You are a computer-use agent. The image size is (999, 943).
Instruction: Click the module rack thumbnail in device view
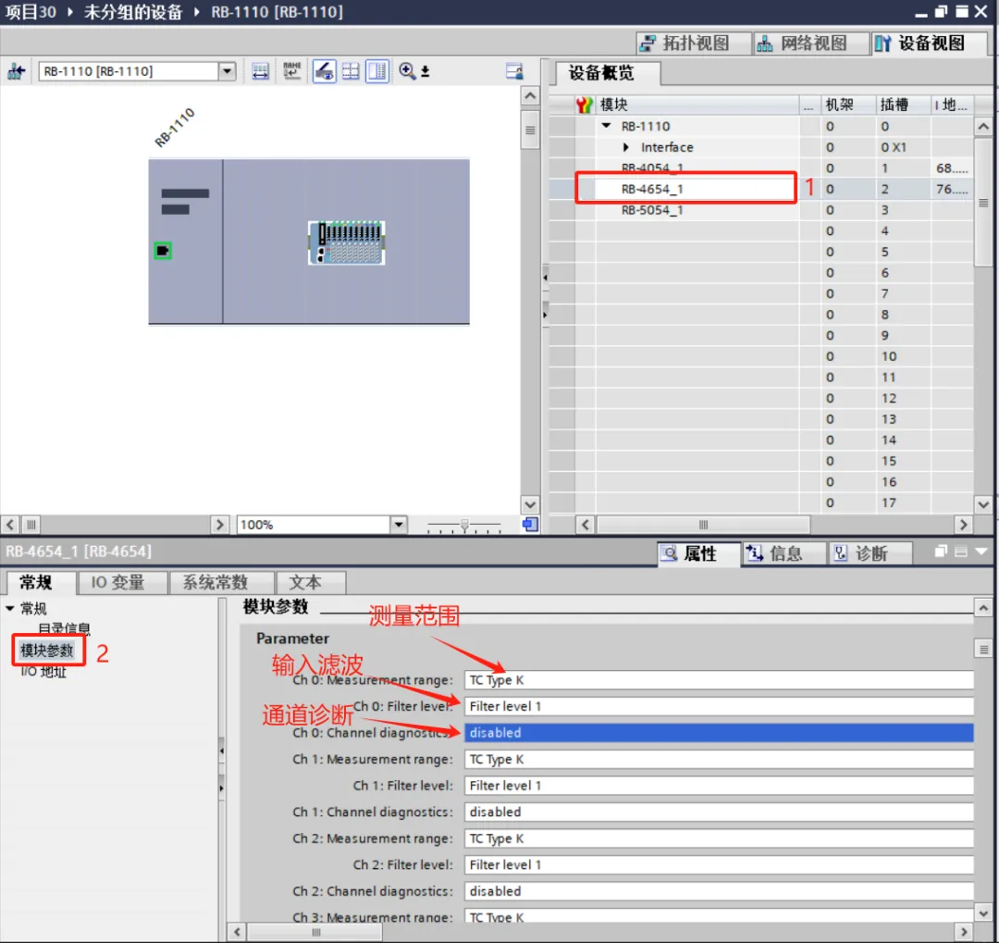tap(346, 243)
